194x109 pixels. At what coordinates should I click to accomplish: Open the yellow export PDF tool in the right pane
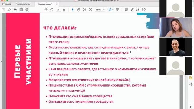191,78
